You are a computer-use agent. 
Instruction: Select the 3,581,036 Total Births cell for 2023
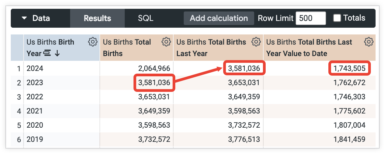[x=154, y=83]
